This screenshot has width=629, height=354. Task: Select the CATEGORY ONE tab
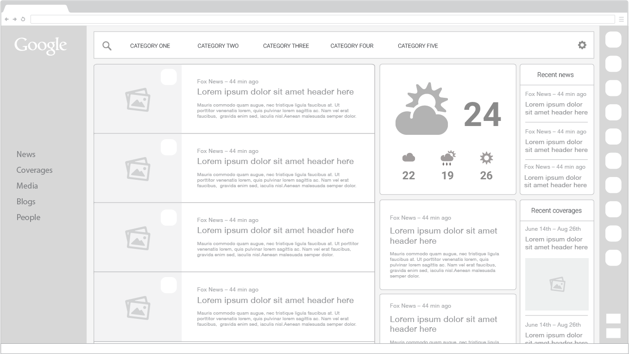(x=150, y=46)
